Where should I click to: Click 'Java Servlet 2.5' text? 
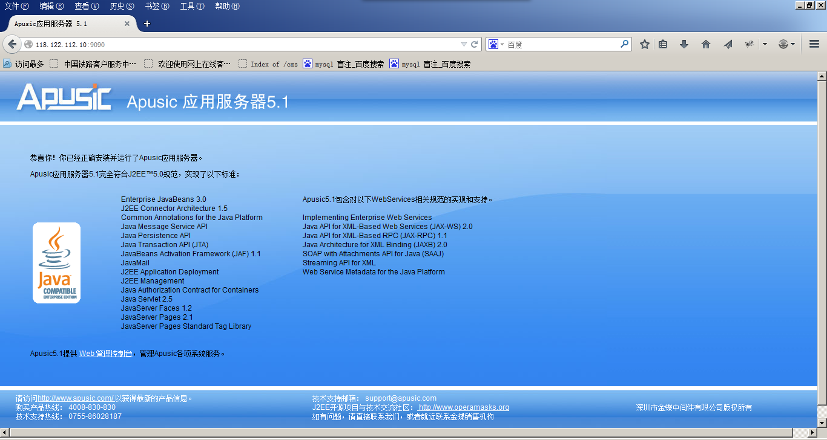tap(147, 299)
